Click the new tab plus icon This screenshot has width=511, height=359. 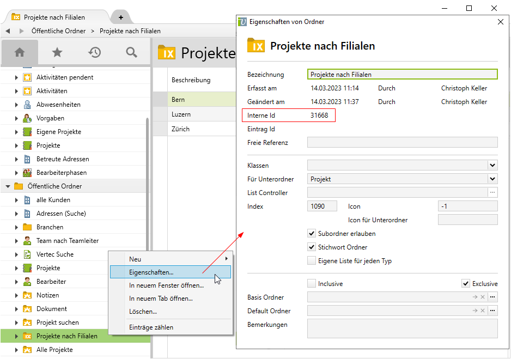tap(120, 17)
